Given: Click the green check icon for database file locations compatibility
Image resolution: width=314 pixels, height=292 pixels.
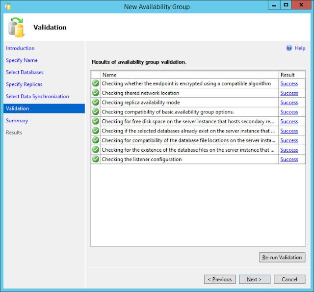Looking at the screenshot, I should pos(96,140).
